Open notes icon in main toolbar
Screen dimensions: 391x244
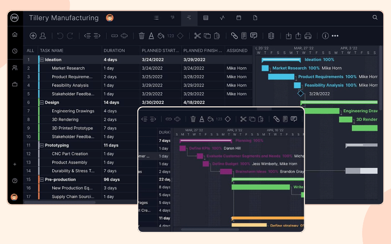[x=244, y=36]
